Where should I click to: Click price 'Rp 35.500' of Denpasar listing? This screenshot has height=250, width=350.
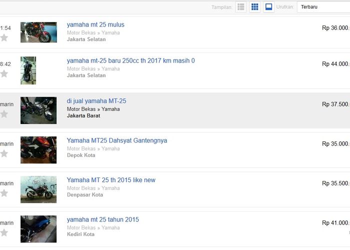(x=336, y=183)
